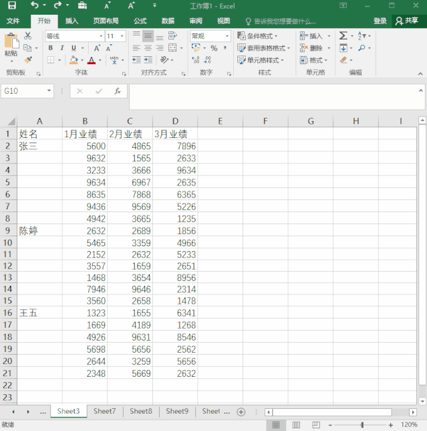Switch to the Page Layout tab
This screenshot has width=427, height=431.
click(x=106, y=21)
